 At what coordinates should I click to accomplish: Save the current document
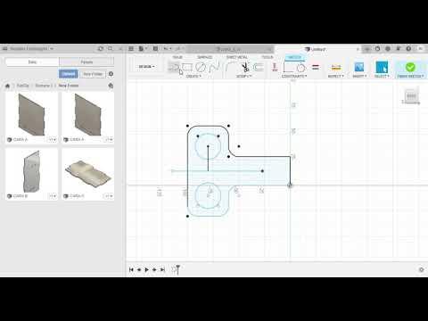click(155, 48)
